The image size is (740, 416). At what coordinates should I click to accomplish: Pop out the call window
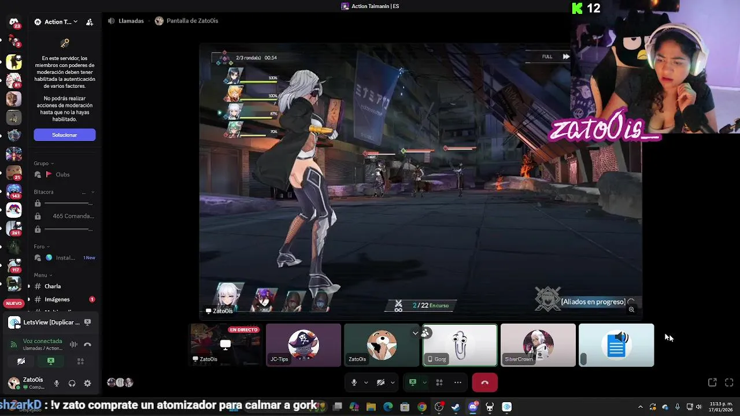(712, 382)
